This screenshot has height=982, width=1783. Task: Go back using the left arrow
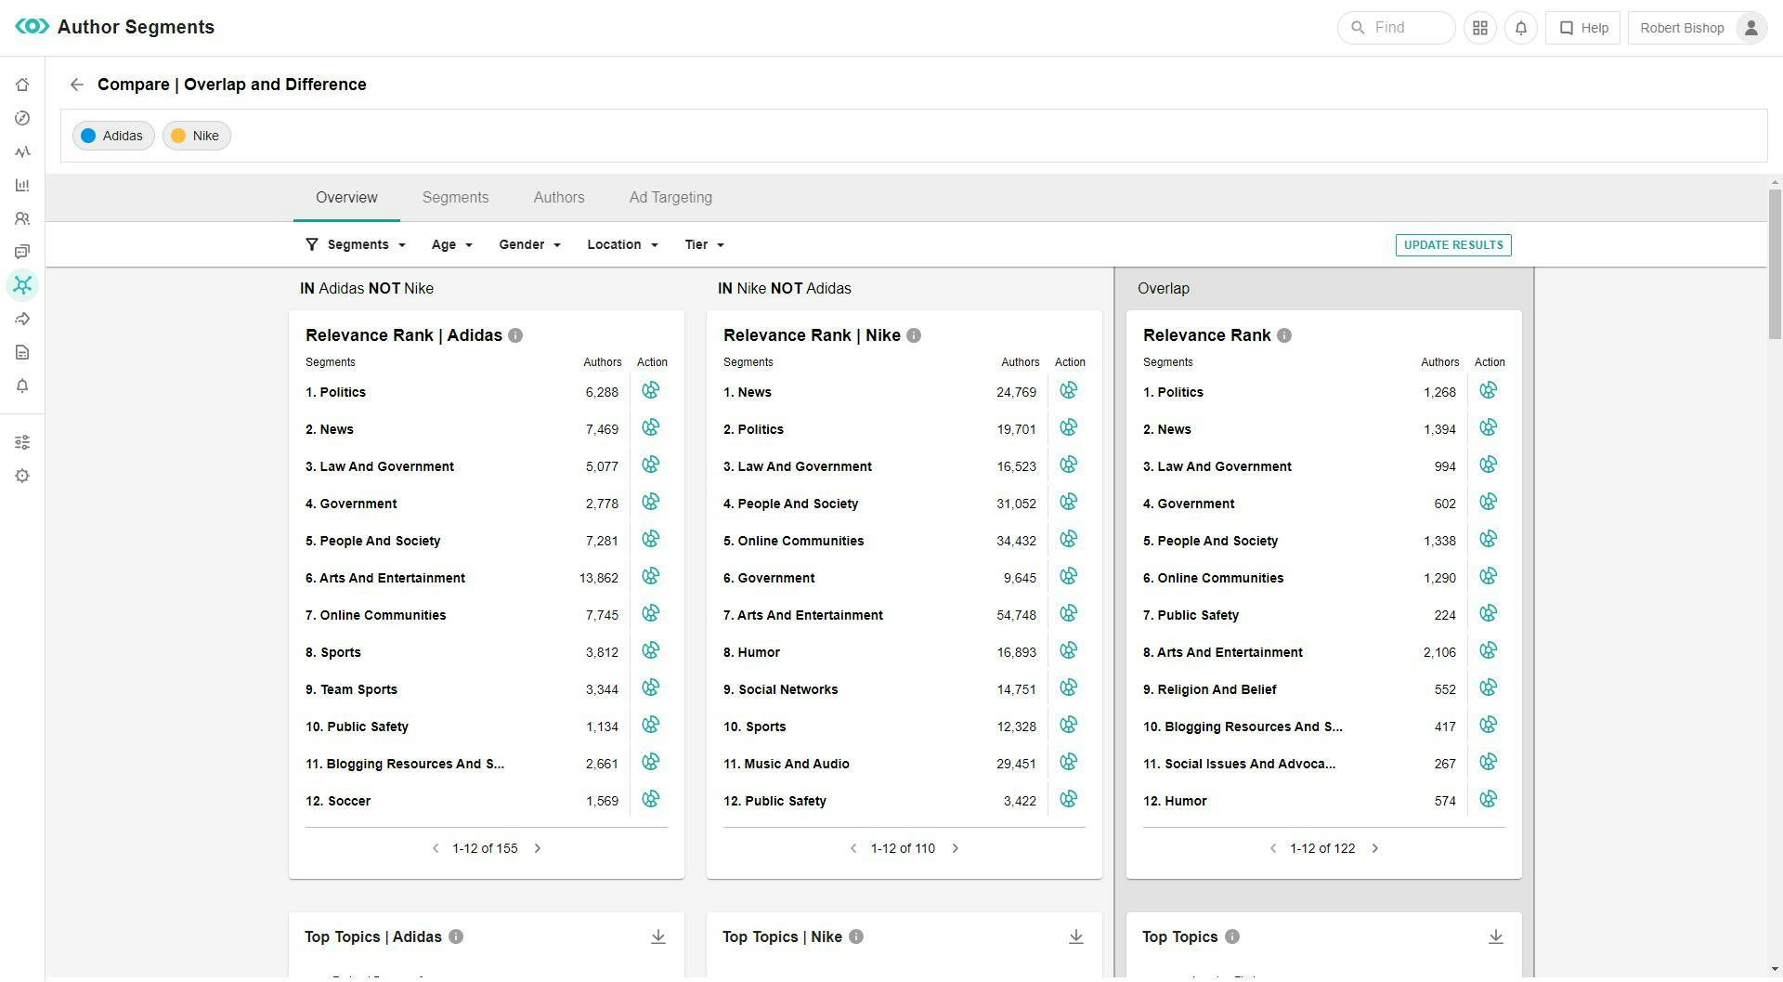tap(77, 85)
